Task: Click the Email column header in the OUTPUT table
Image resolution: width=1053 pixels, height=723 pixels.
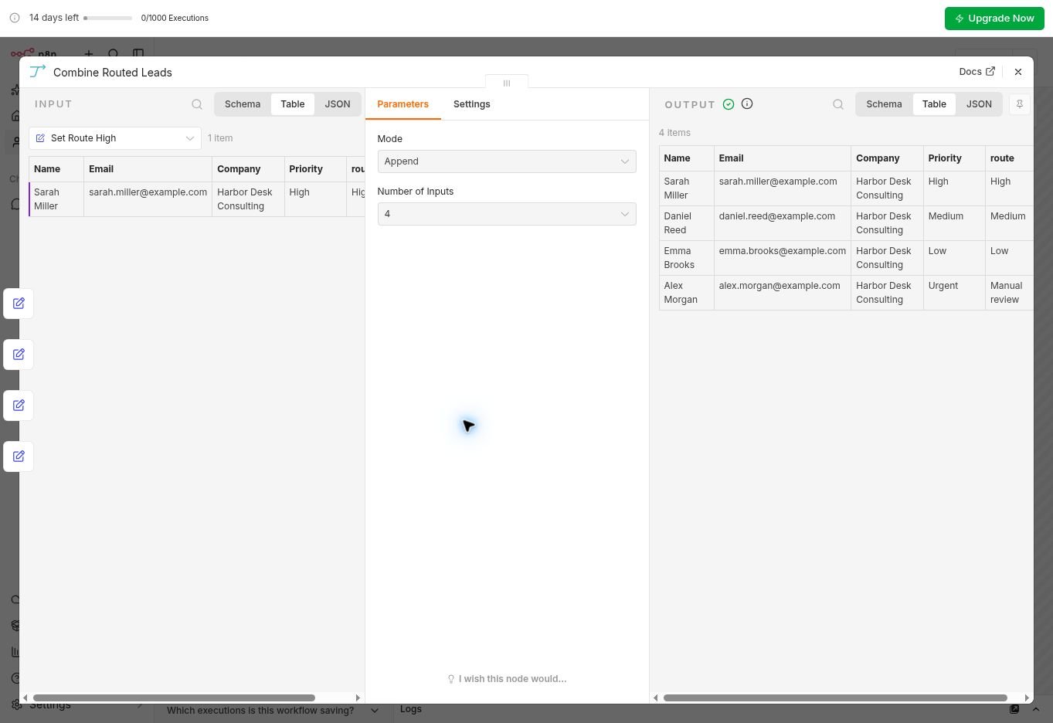Action: [783, 158]
